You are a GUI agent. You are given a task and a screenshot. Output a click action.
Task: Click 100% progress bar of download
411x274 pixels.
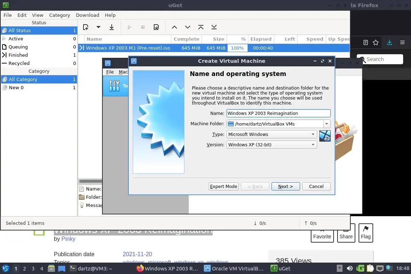(x=238, y=48)
